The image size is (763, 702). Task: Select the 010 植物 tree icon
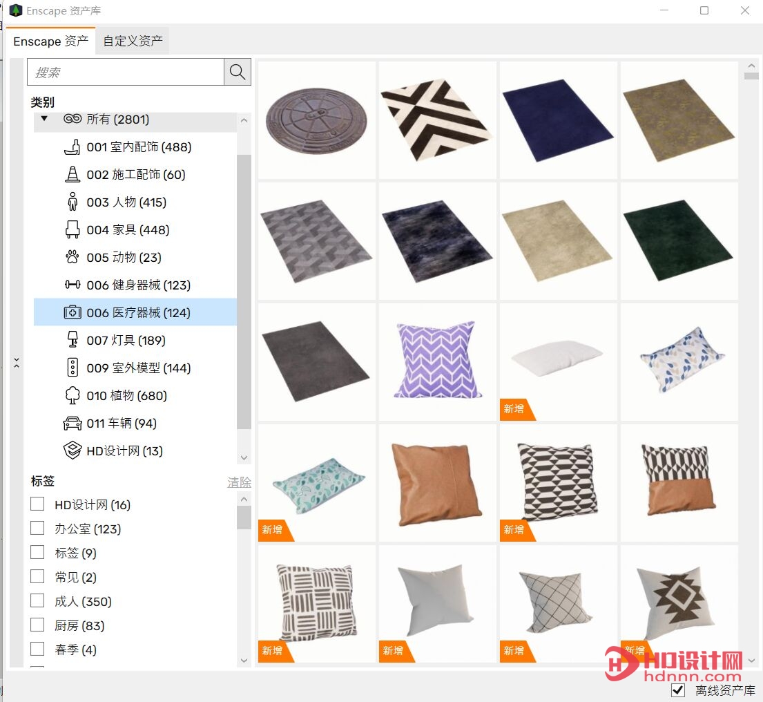pos(73,395)
